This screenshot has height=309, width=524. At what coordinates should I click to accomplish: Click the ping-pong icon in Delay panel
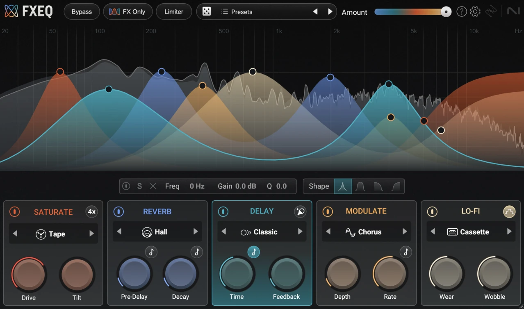tap(300, 211)
